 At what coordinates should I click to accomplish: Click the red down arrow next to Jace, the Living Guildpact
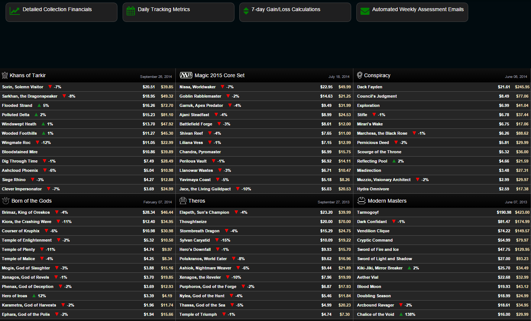[237, 189]
